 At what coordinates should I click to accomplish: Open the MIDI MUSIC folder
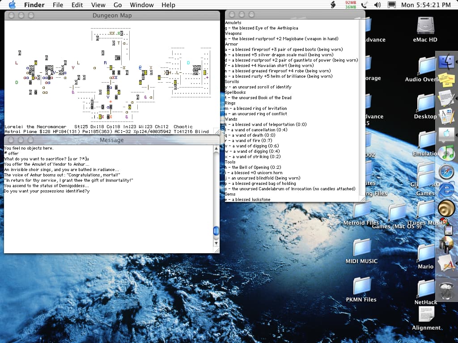[361, 247]
